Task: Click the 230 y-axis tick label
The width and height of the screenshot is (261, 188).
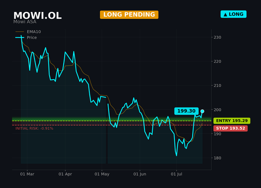Action: [218, 37]
